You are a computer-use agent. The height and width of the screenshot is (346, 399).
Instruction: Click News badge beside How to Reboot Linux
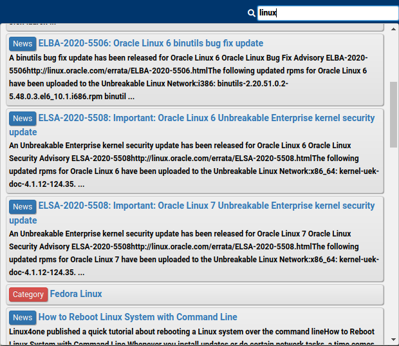pyautogui.click(x=23, y=318)
